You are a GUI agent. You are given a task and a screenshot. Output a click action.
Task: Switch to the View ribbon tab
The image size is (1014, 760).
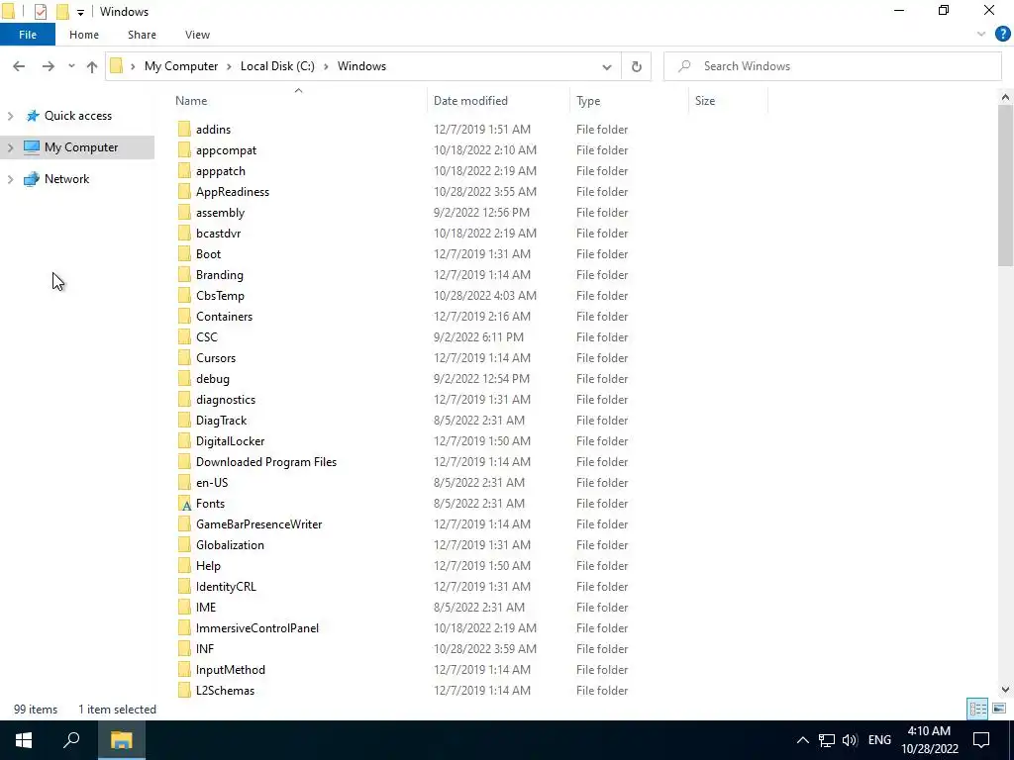(x=197, y=35)
